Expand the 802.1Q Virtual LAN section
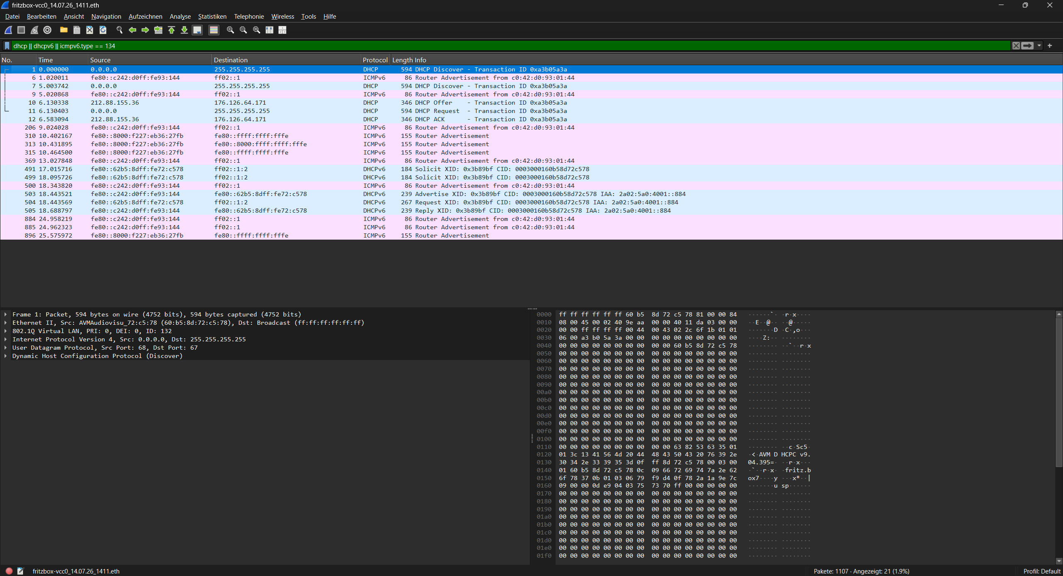Image resolution: width=1063 pixels, height=576 pixels. pyautogui.click(x=5, y=331)
